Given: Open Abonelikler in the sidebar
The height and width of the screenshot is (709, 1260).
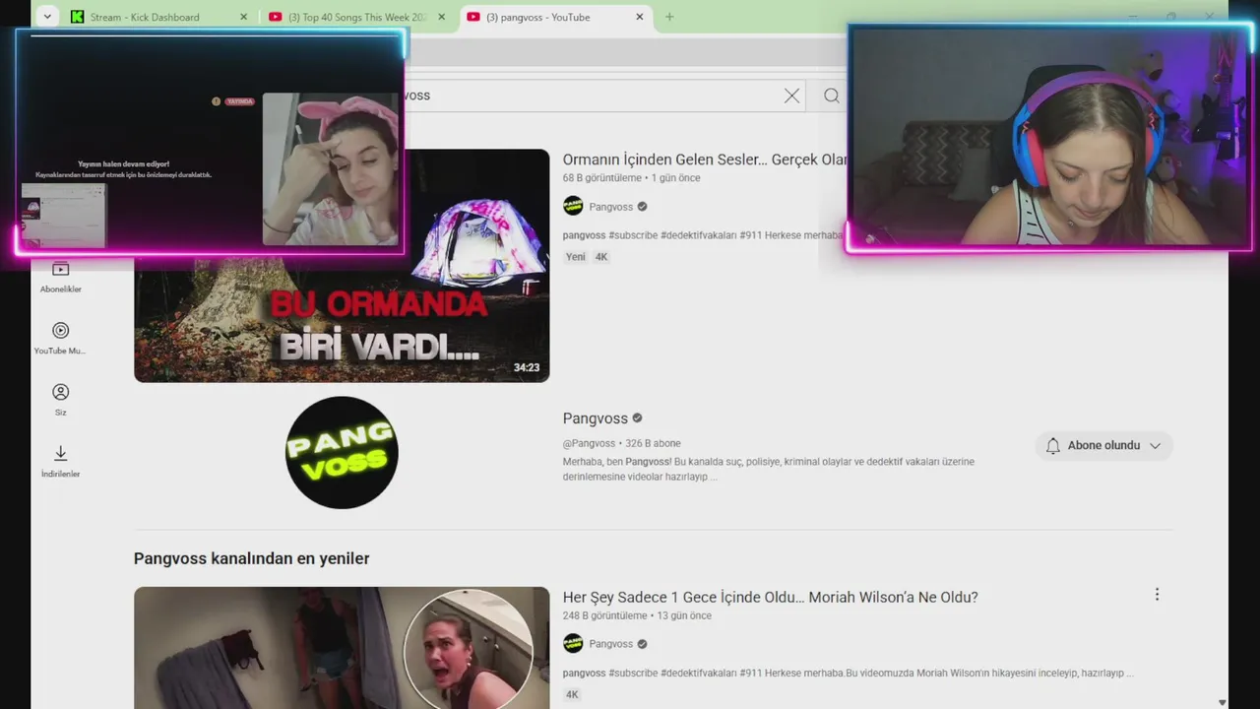Looking at the screenshot, I should (61, 277).
